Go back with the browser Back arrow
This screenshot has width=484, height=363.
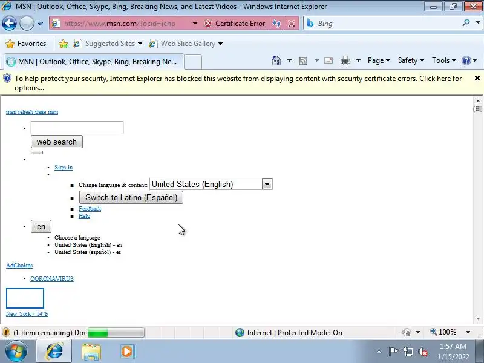click(9, 24)
